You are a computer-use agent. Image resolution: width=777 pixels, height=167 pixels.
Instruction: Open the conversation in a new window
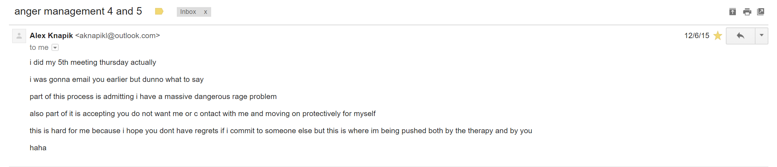[x=761, y=12]
